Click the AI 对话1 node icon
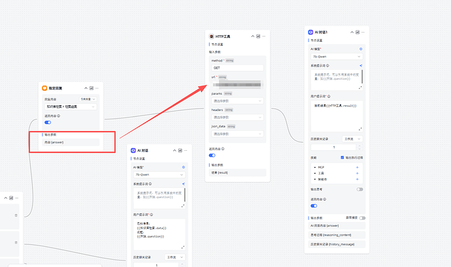This screenshot has height=267, width=451. [x=309, y=31]
